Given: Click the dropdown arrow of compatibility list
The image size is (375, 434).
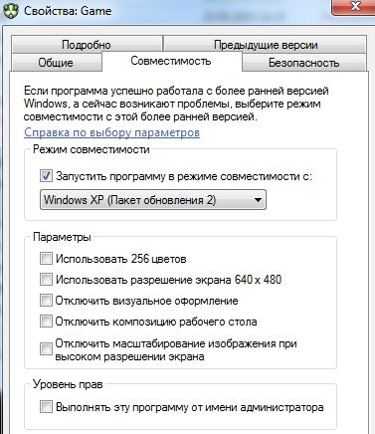Looking at the screenshot, I should [258, 200].
